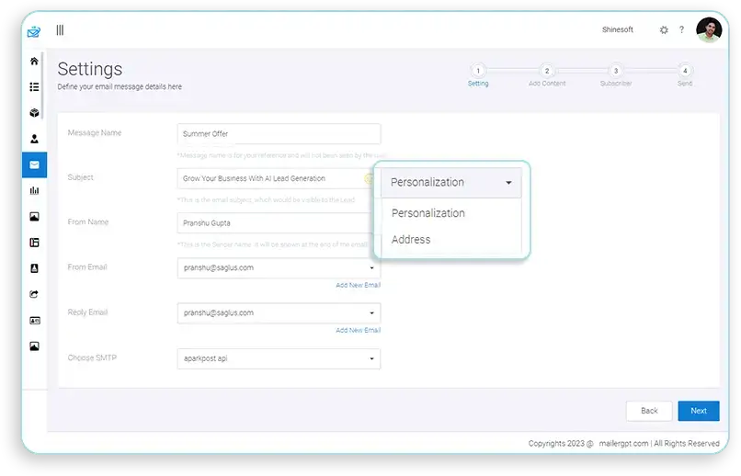Open the image icon below the bar chart
Image resolution: width=741 pixels, height=476 pixels.
click(34, 217)
